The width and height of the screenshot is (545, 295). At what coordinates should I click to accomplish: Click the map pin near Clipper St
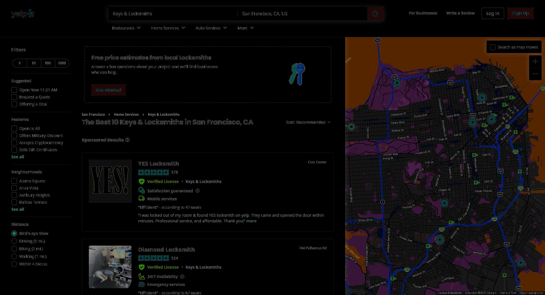pyautogui.click(x=444, y=203)
